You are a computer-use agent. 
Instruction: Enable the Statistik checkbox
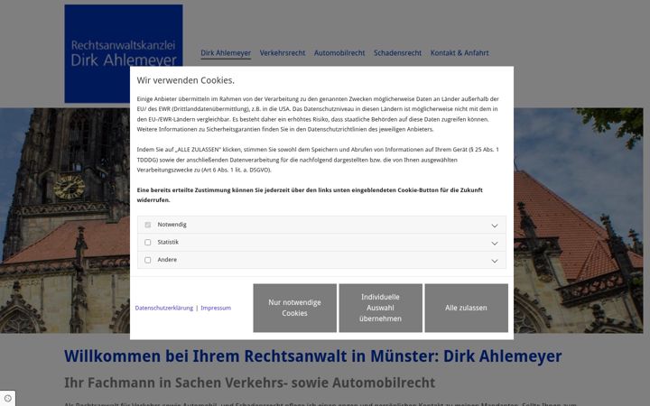147,243
